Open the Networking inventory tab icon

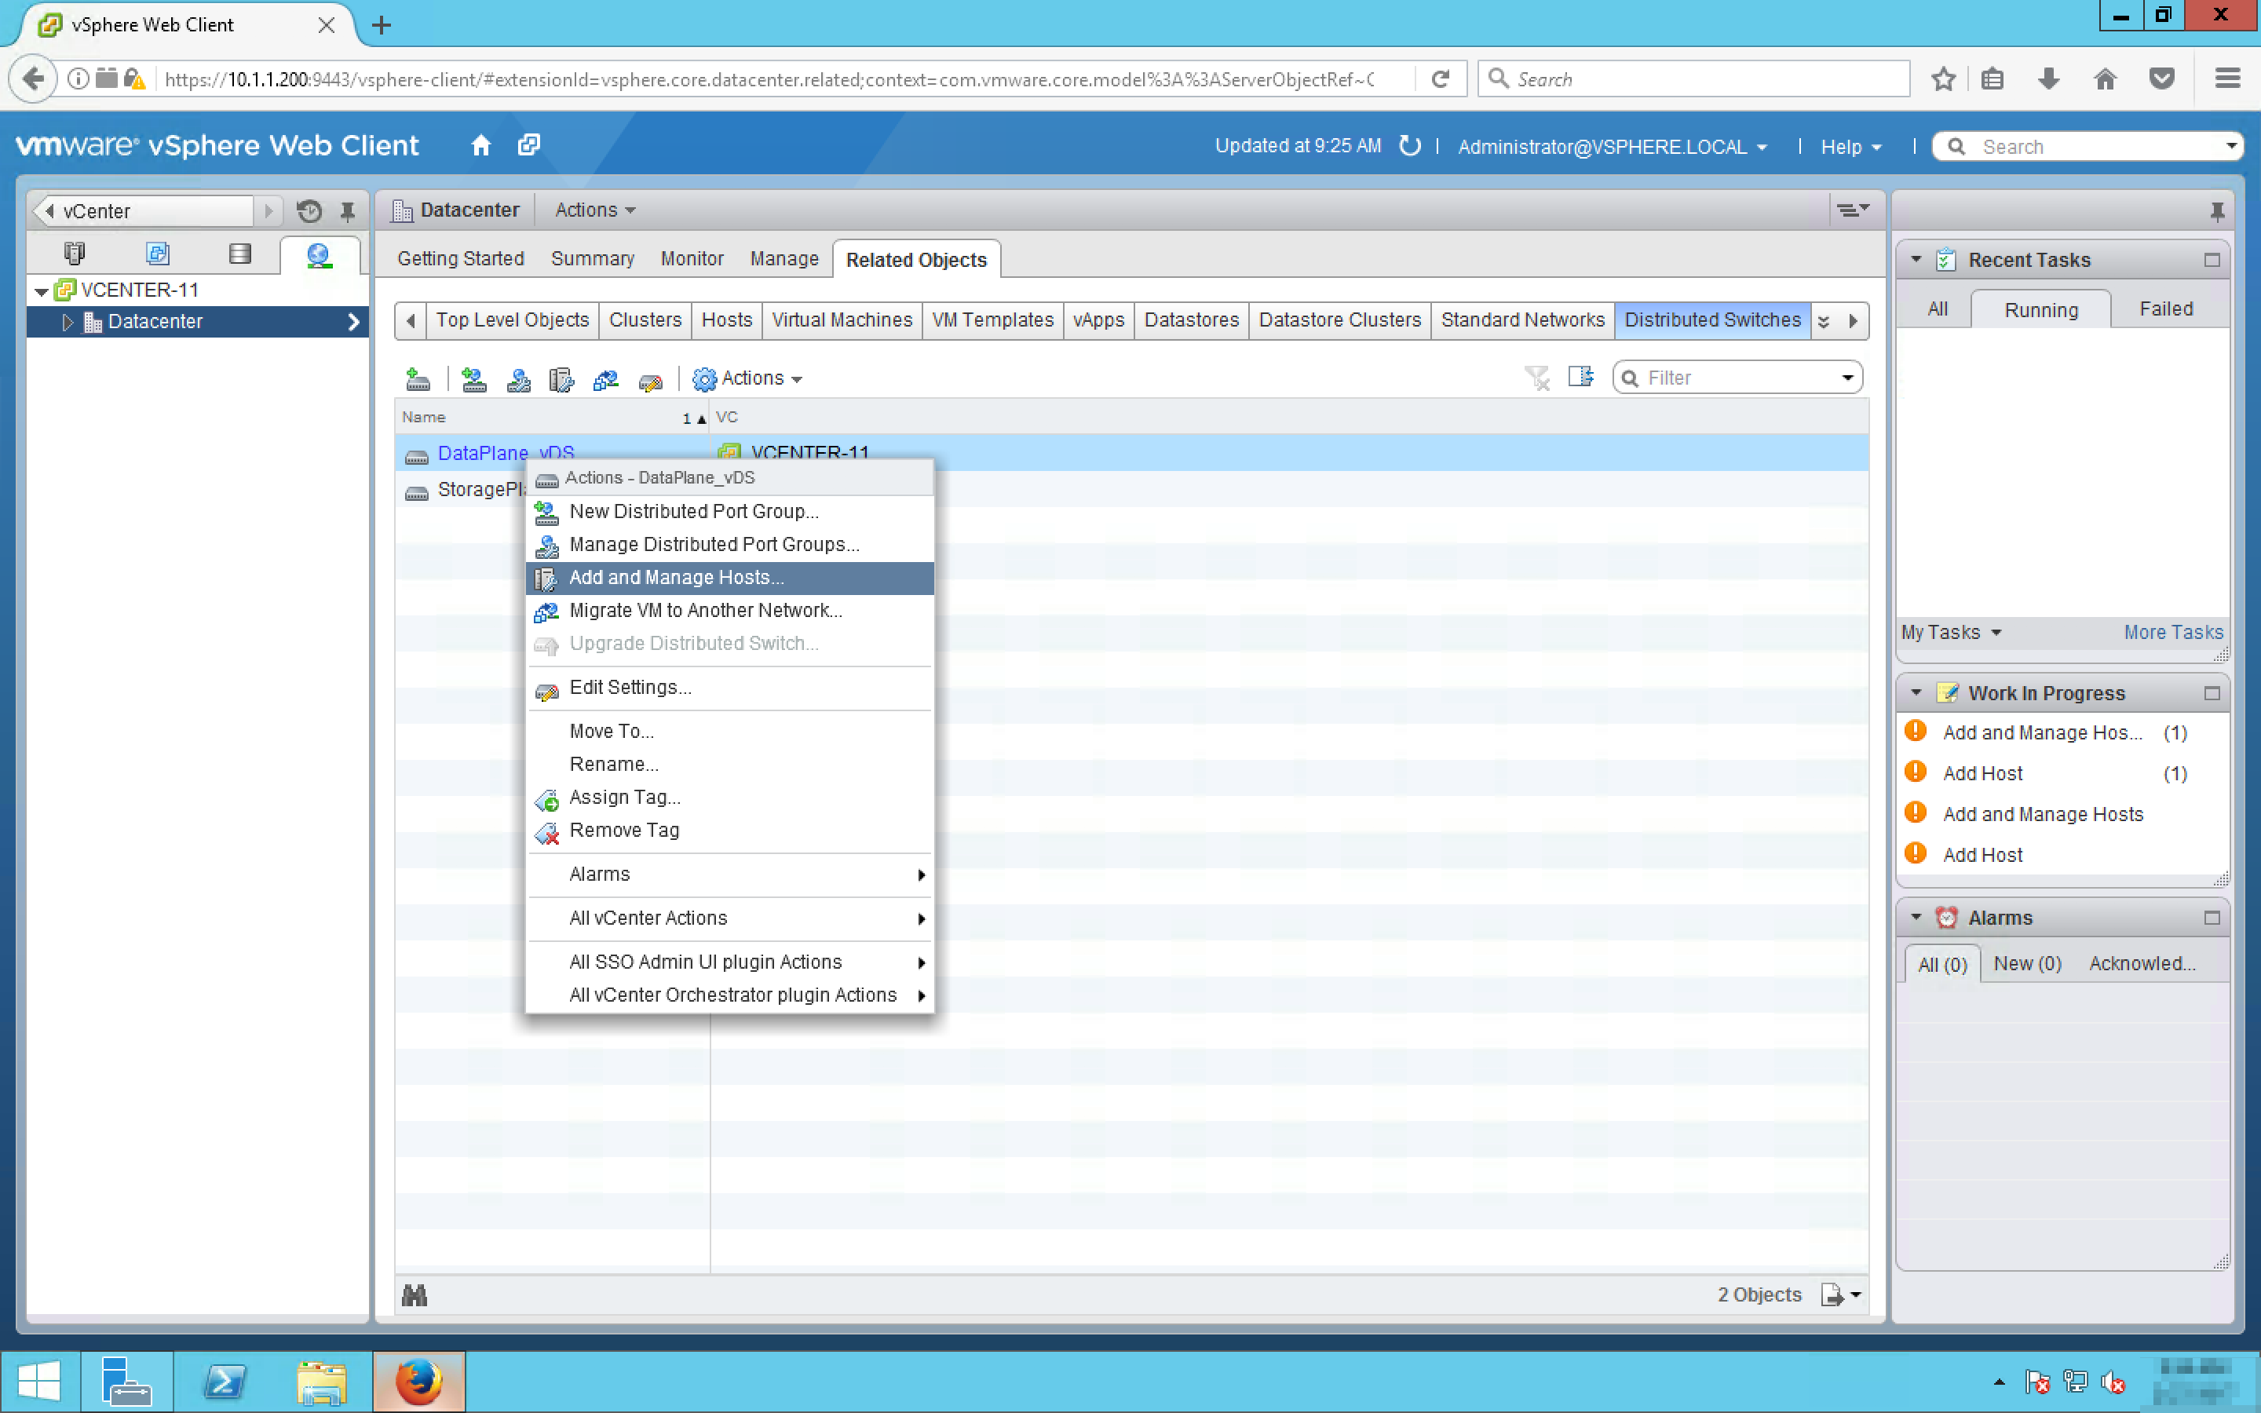click(x=319, y=254)
